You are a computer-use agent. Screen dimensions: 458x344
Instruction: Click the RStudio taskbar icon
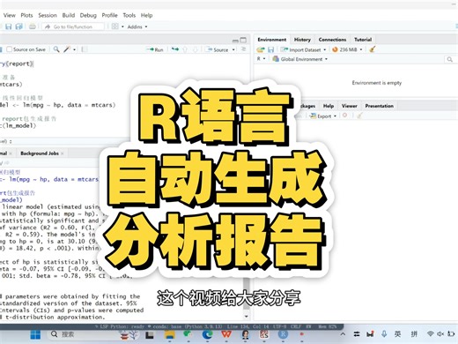point(283,334)
